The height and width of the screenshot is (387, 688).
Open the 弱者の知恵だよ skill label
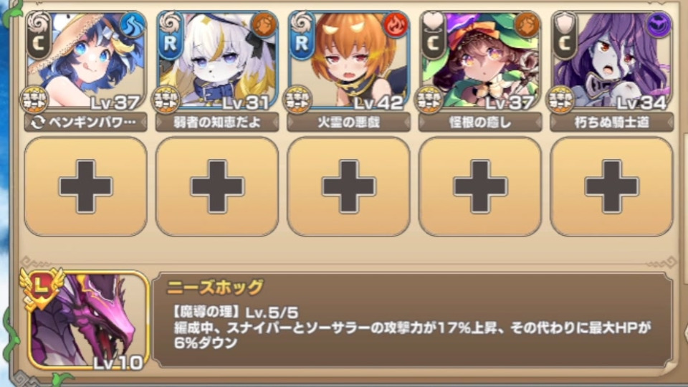(x=217, y=123)
